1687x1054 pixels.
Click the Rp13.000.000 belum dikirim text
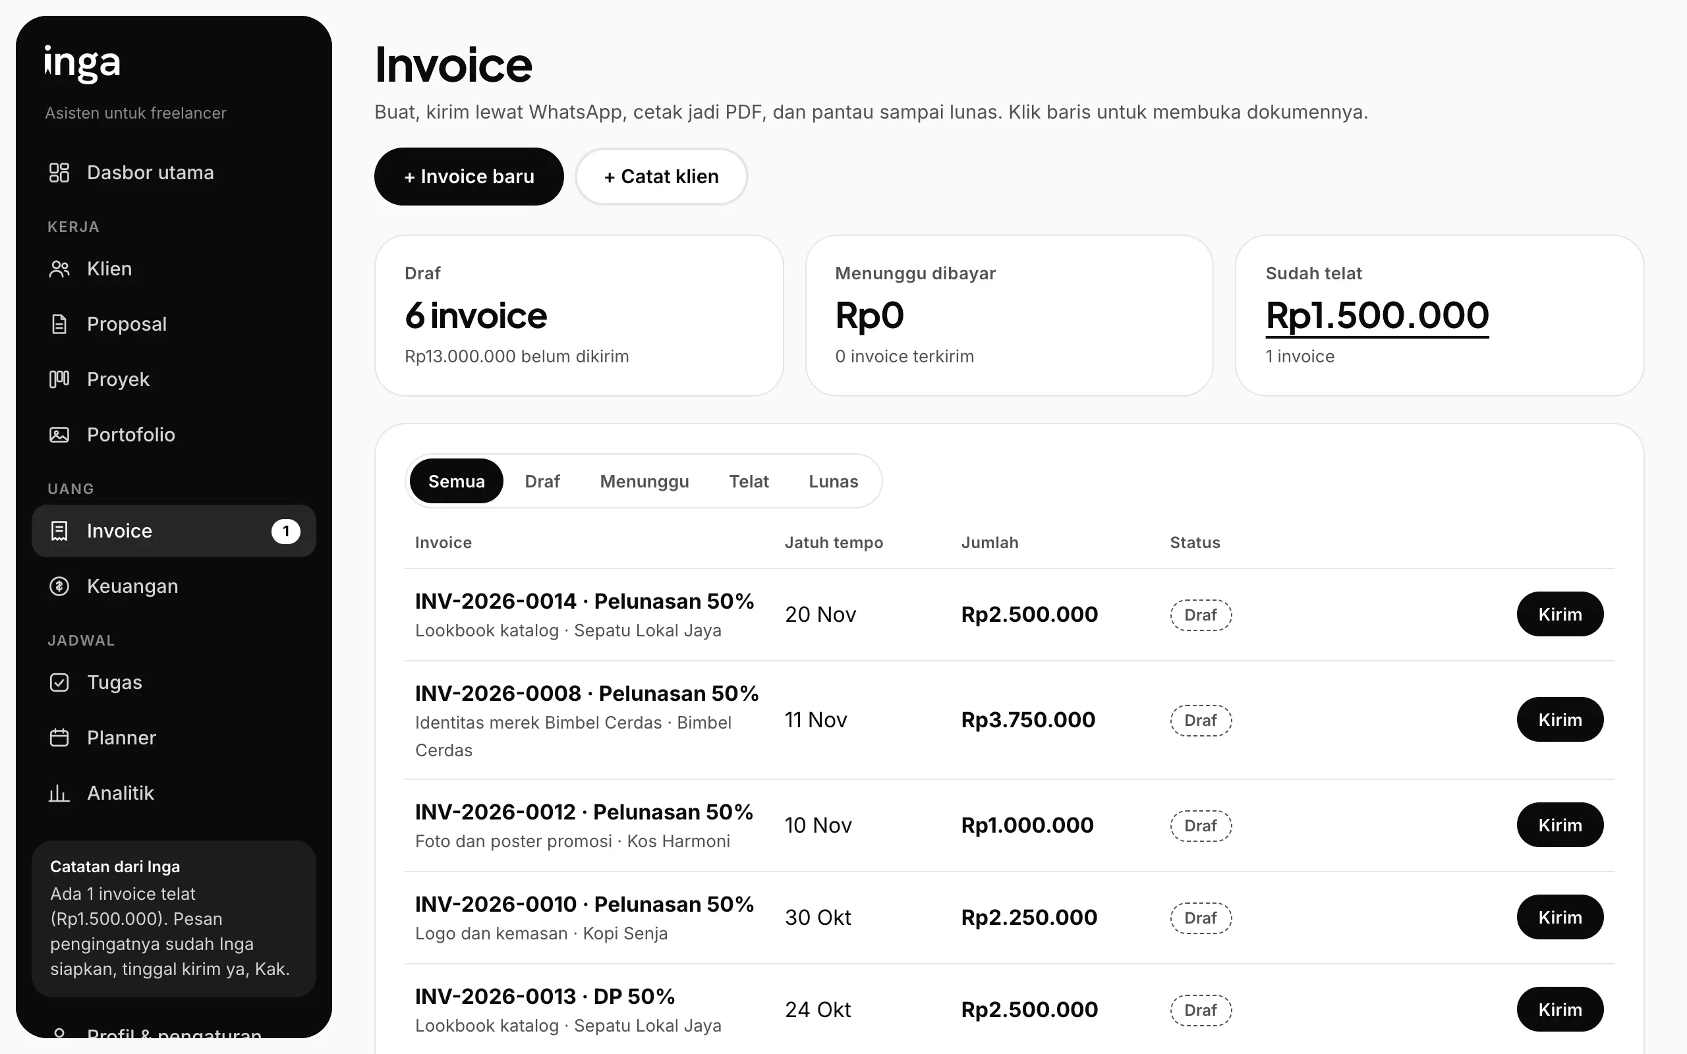(x=517, y=356)
